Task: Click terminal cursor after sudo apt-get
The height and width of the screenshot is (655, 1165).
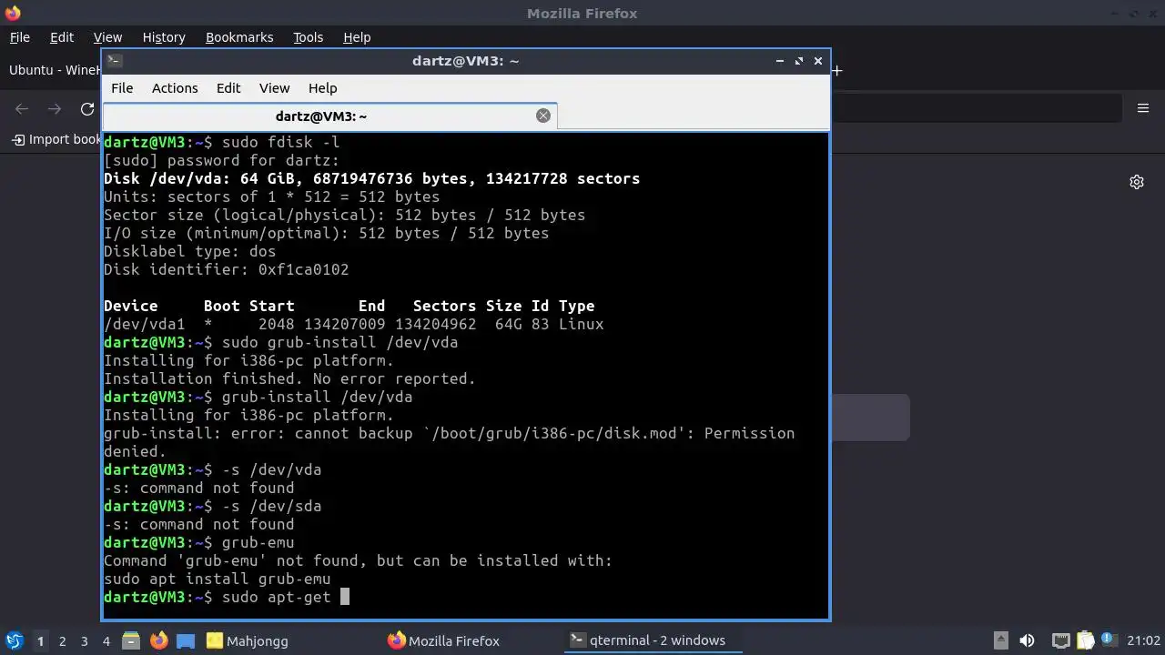Action: tap(345, 597)
